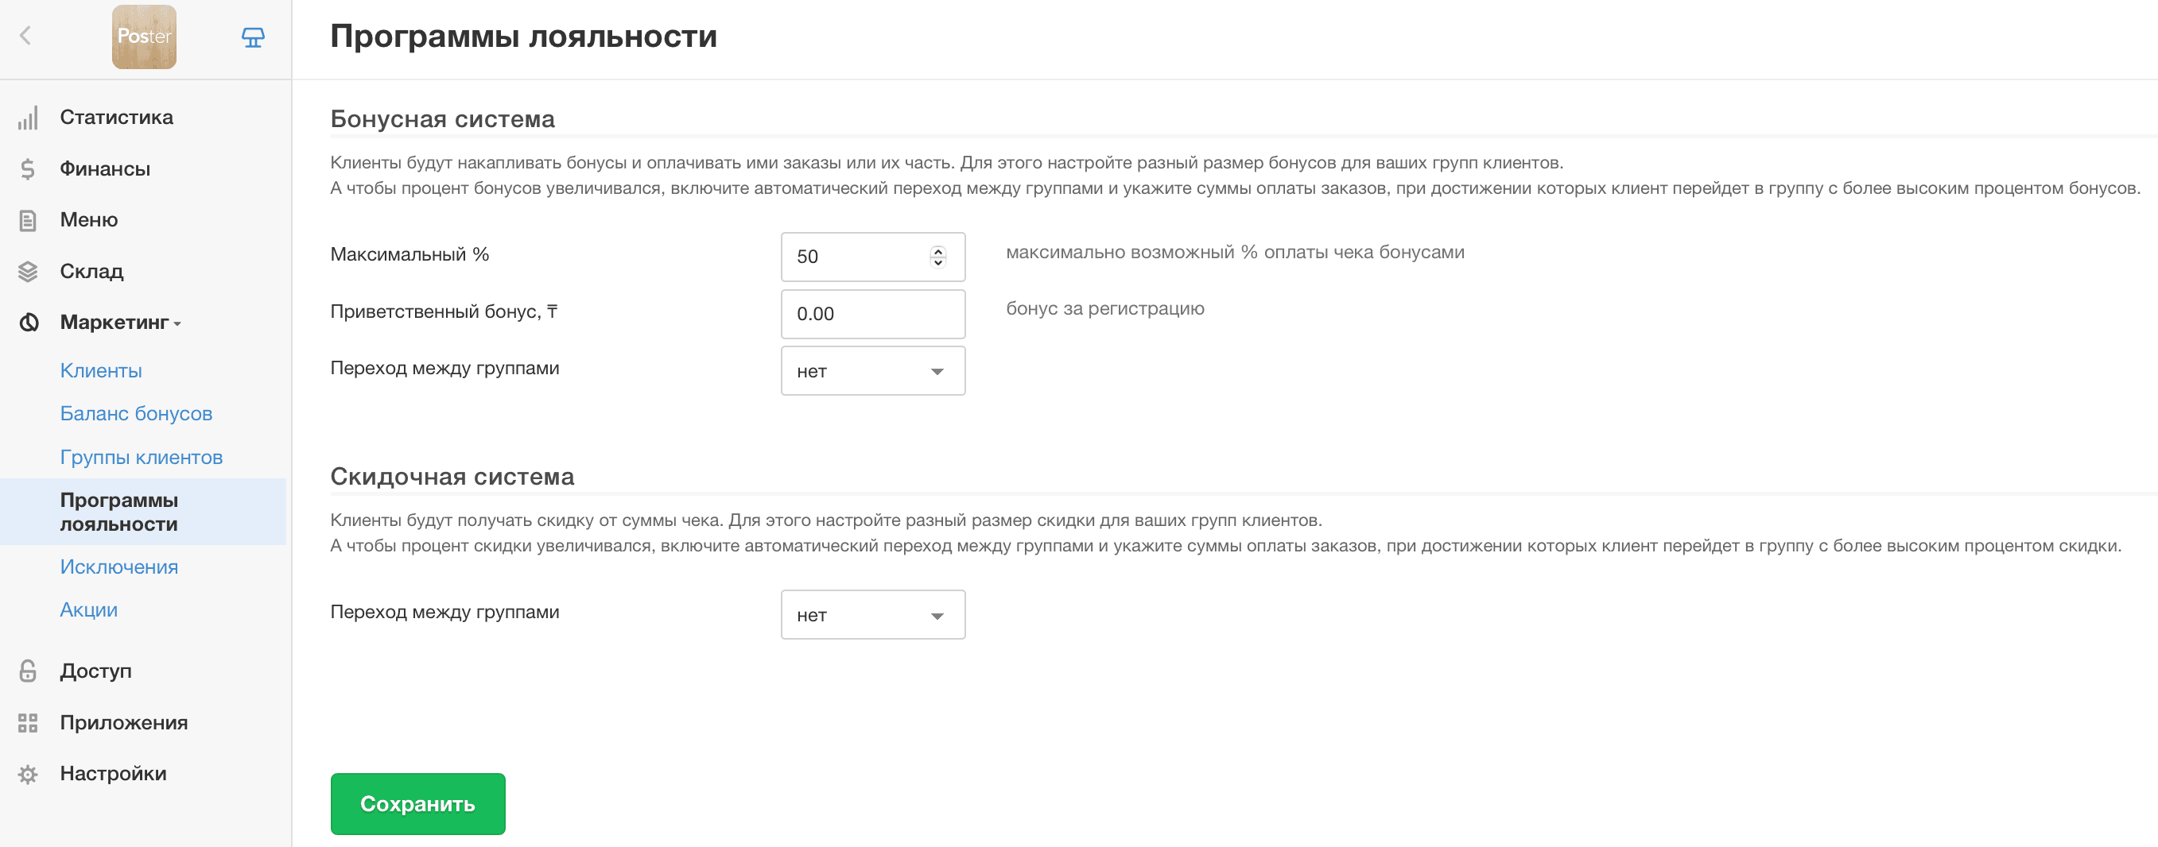The height and width of the screenshot is (847, 2158).
Task: Open Склад section
Action: click(91, 271)
